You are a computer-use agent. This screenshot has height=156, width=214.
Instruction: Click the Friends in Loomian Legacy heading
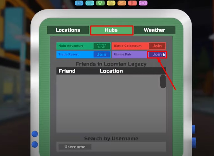(111, 64)
